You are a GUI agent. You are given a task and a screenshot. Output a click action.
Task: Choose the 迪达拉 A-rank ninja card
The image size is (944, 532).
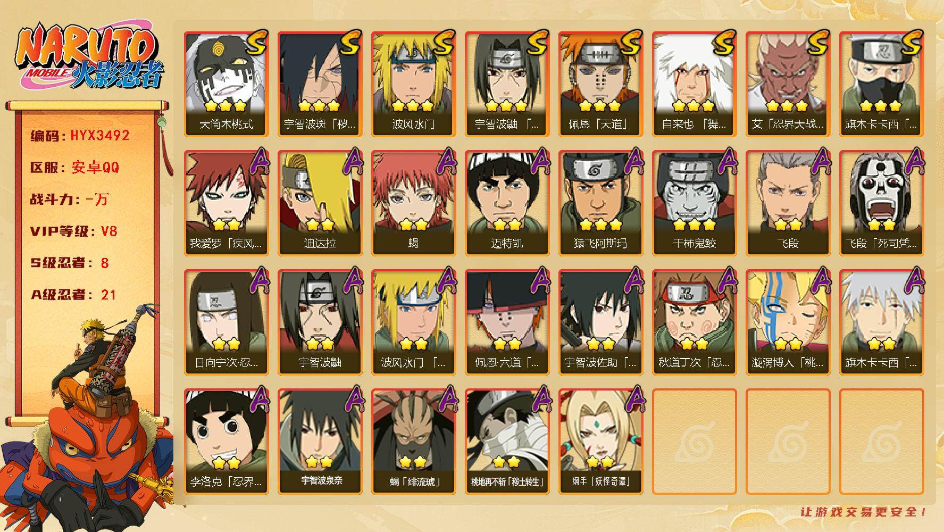pos(320,203)
